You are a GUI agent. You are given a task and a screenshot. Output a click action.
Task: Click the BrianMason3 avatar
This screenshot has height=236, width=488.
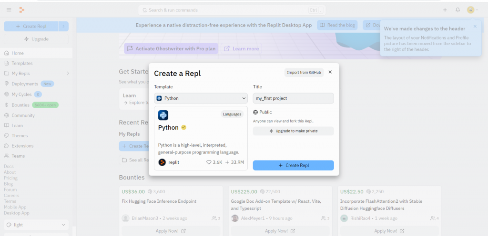pyautogui.click(x=125, y=218)
